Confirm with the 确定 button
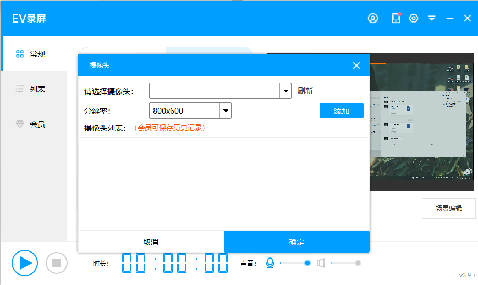Screen dimensions: 478x285 (x=296, y=242)
